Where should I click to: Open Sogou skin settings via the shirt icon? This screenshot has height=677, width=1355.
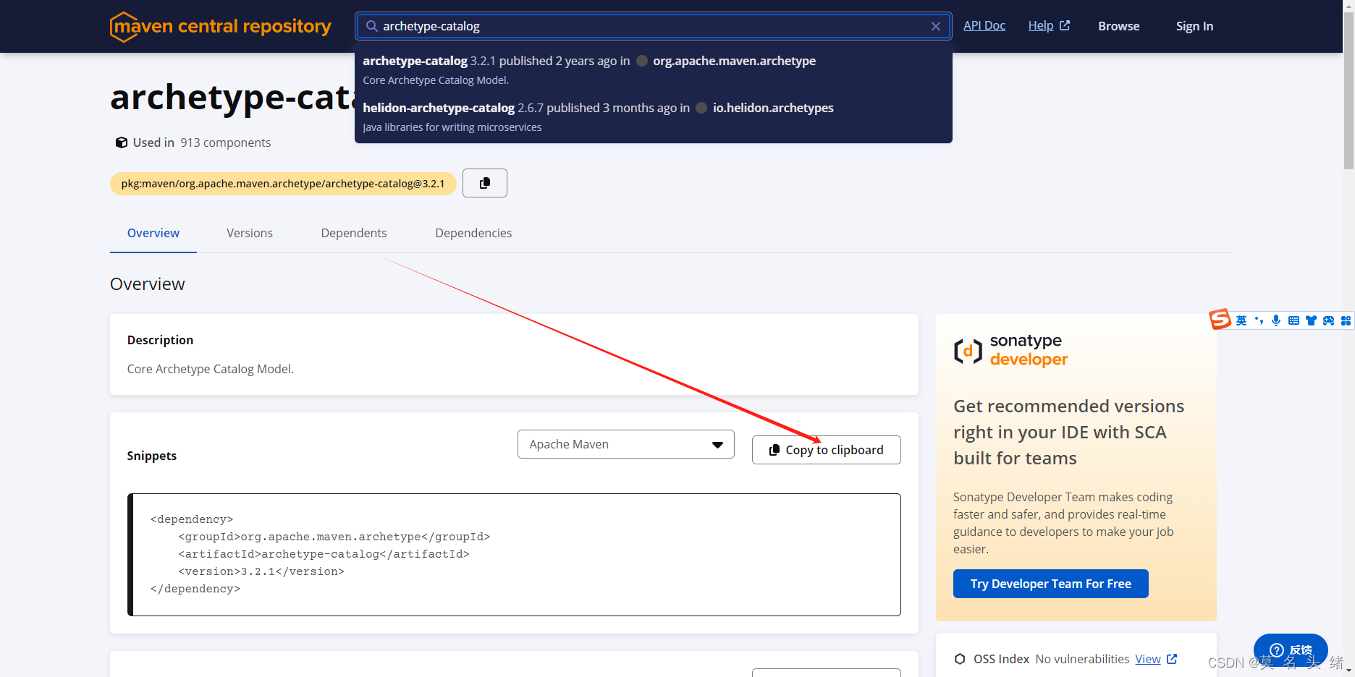(1311, 320)
